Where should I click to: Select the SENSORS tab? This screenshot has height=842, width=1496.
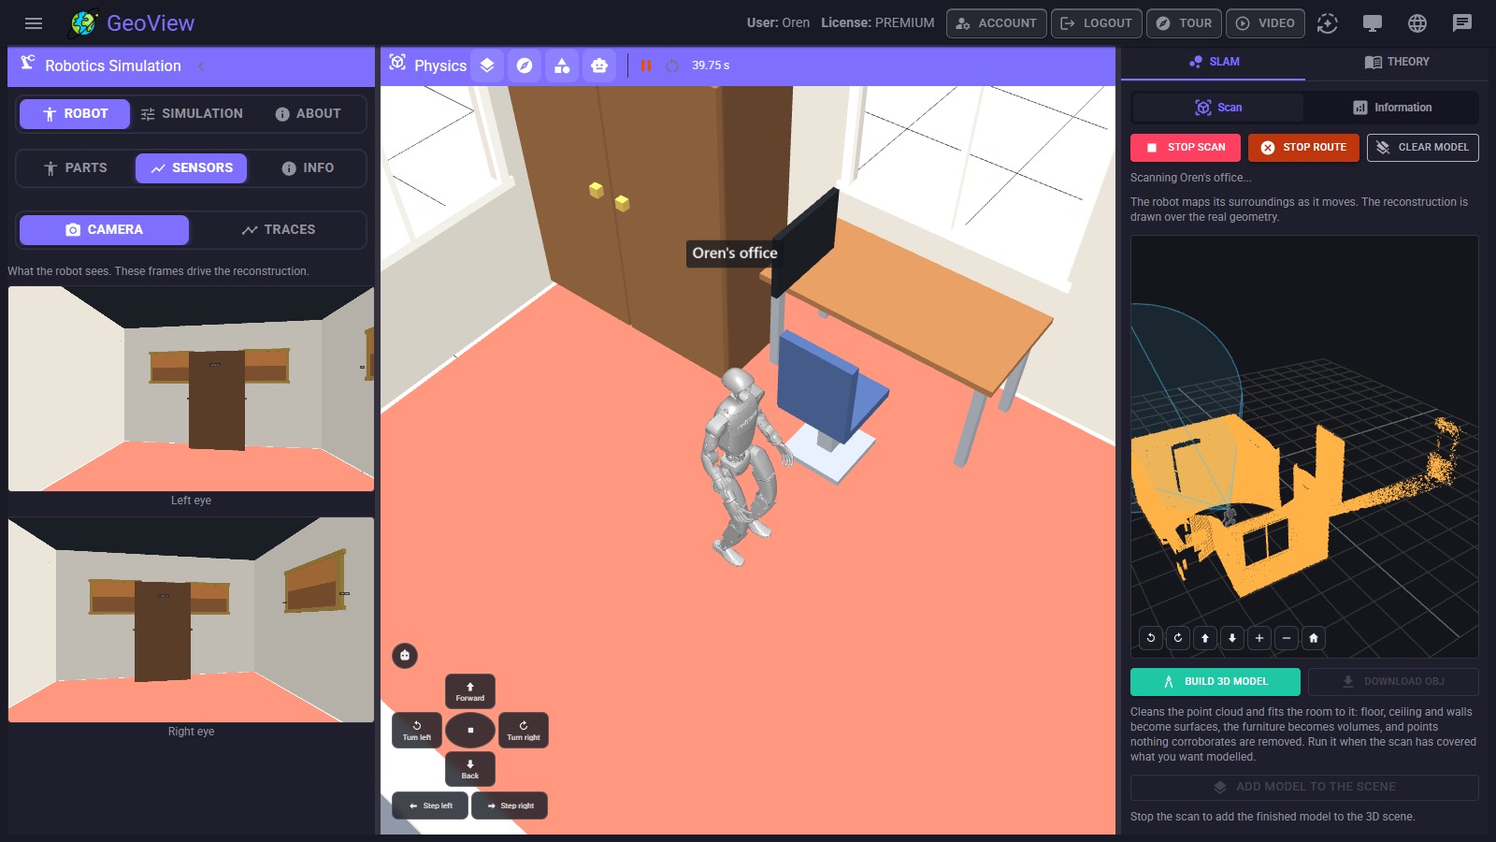coord(192,168)
